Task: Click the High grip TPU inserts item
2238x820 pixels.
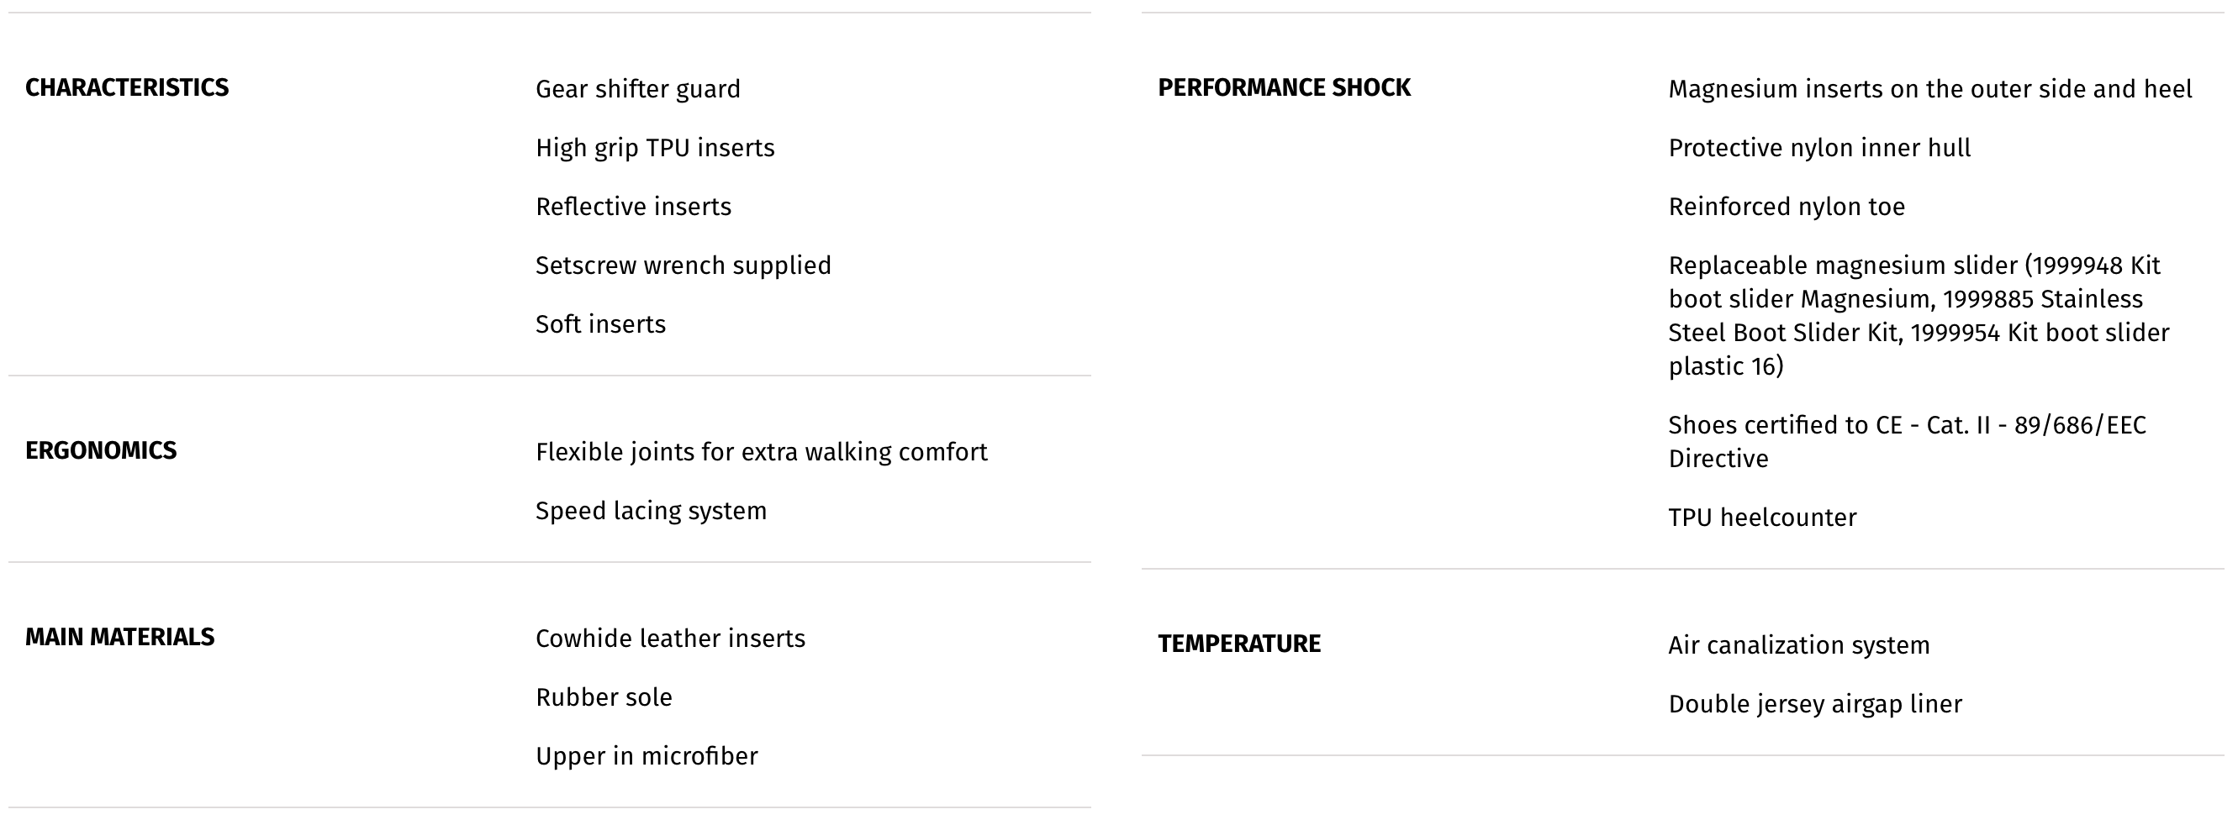Action: coord(655,149)
